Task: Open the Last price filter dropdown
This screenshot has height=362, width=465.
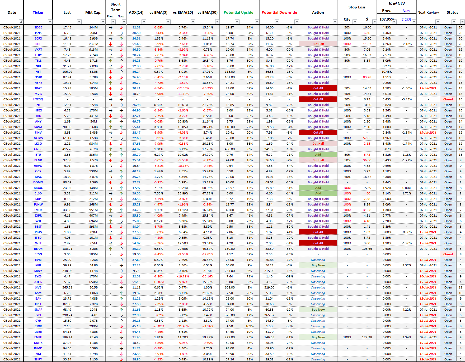Action: coord(79,22)
